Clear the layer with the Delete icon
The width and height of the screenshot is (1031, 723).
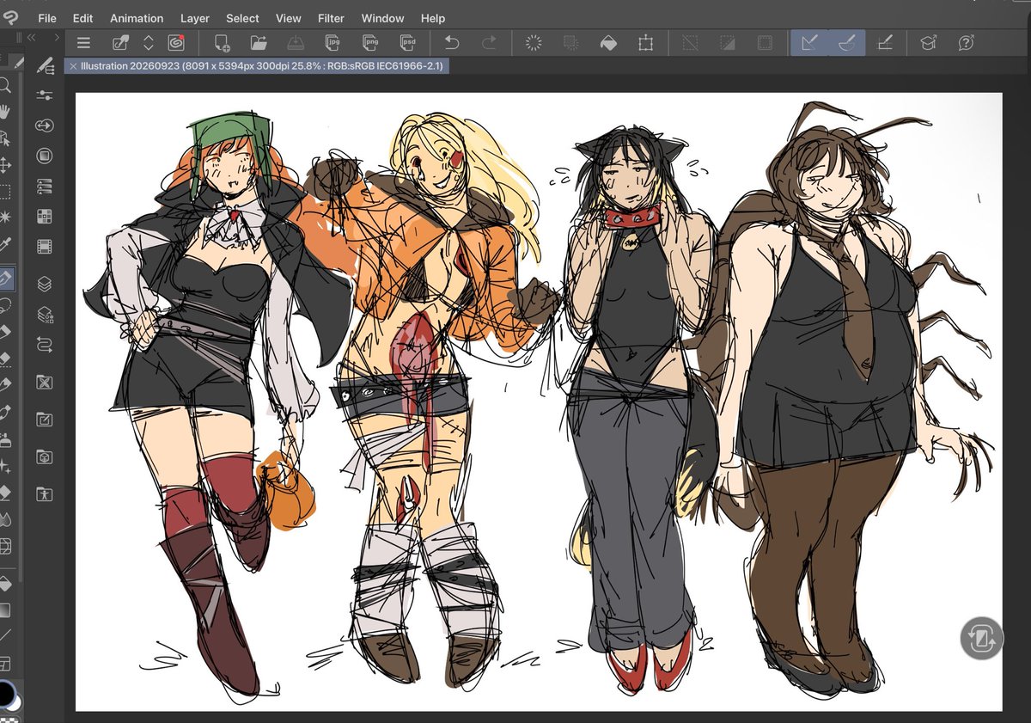(x=533, y=43)
